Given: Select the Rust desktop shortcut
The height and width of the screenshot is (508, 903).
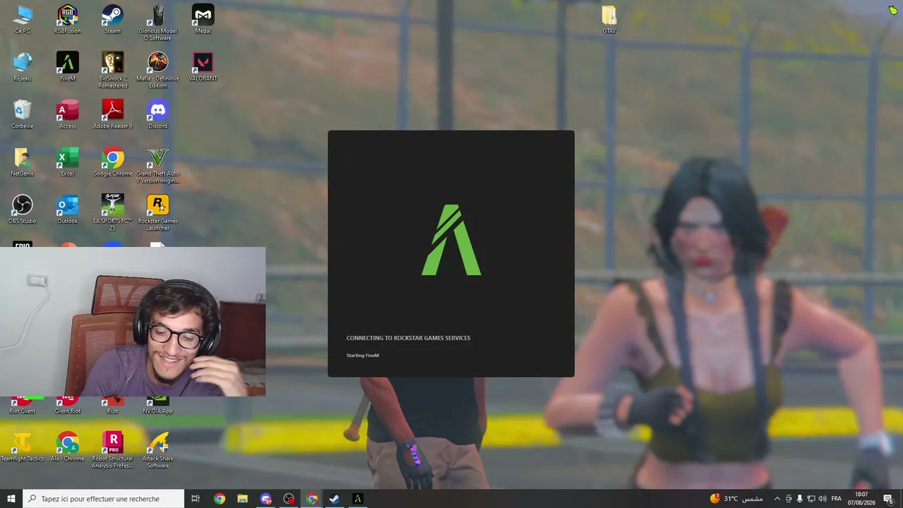Looking at the screenshot, I should point(113,406).
